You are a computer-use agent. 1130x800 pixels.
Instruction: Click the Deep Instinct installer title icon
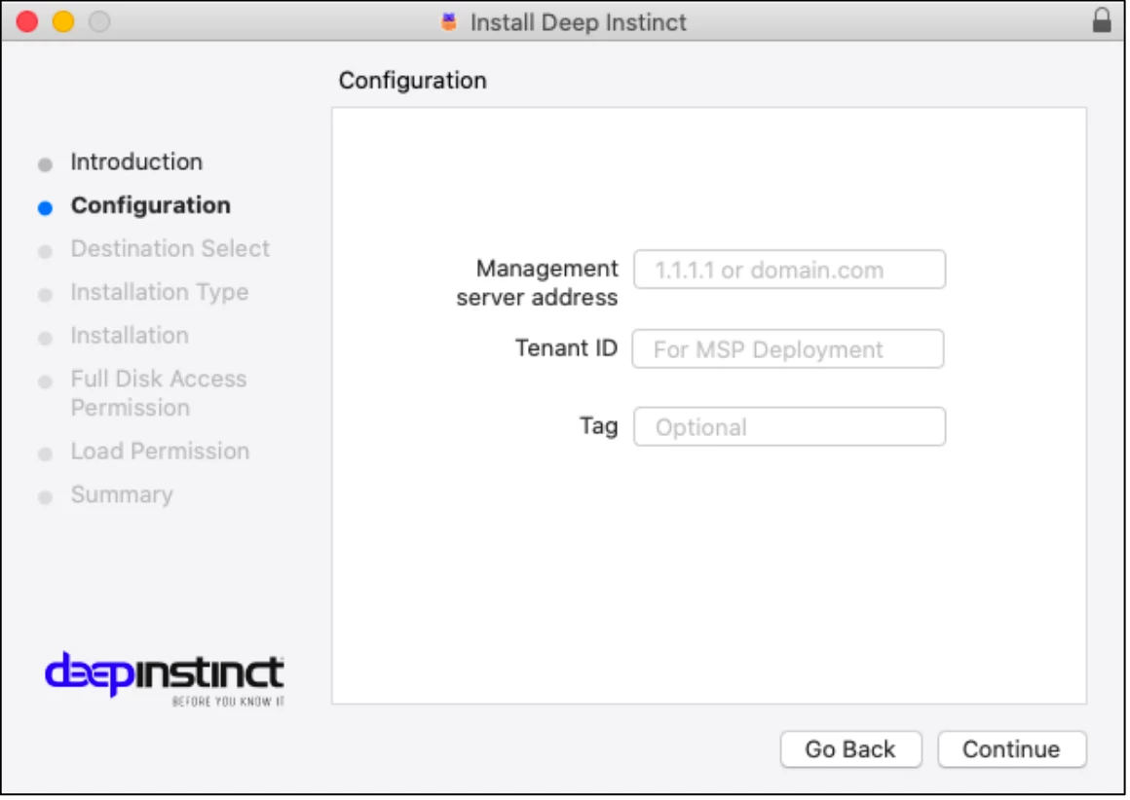tap(450, 21)
